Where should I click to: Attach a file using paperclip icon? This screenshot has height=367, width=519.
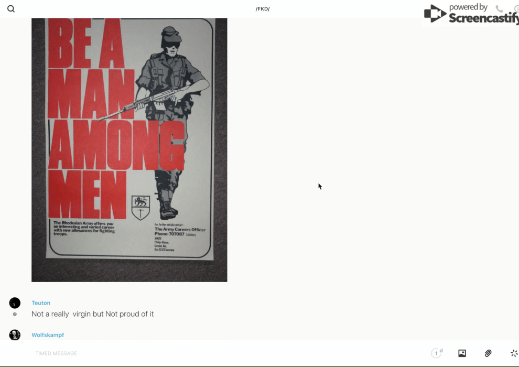point(488,353)
